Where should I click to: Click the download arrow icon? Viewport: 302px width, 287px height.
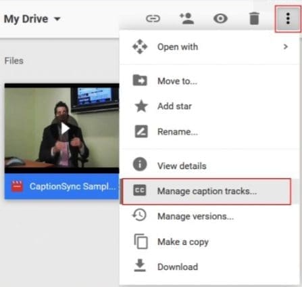[x=140, y=265]
